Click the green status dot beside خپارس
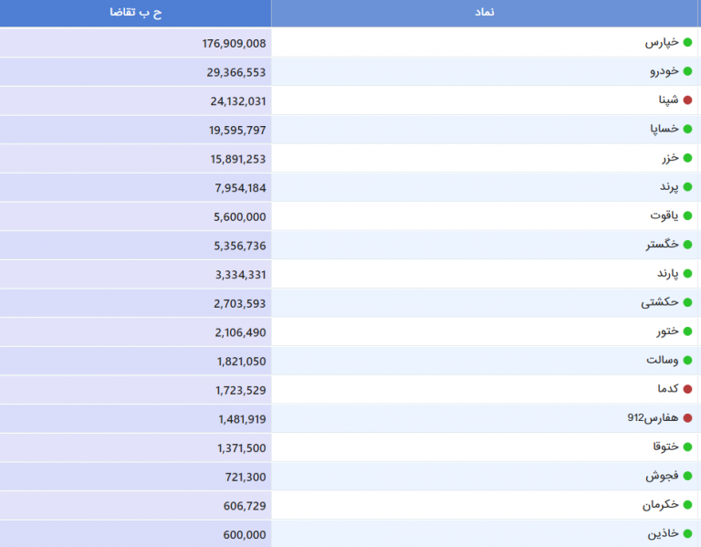The image size is (701, 547). click(x=687, y=42)
